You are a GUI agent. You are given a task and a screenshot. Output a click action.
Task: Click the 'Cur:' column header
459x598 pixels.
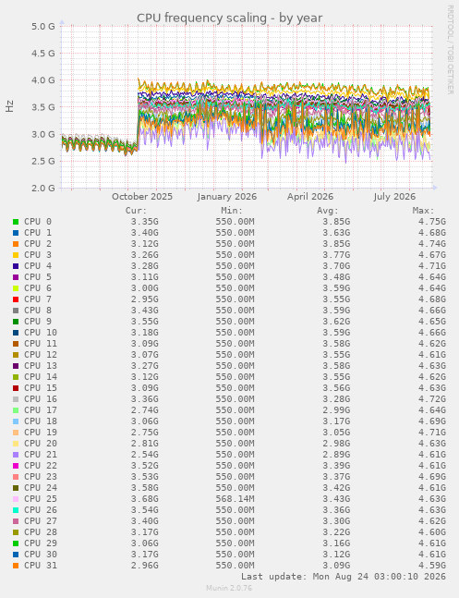(136, 211)
